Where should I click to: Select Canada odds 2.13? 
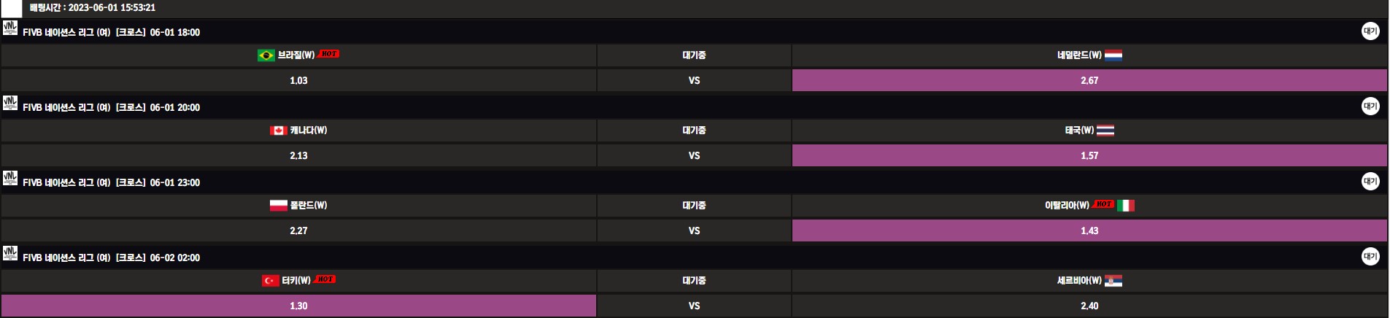(x=298, y=155)
